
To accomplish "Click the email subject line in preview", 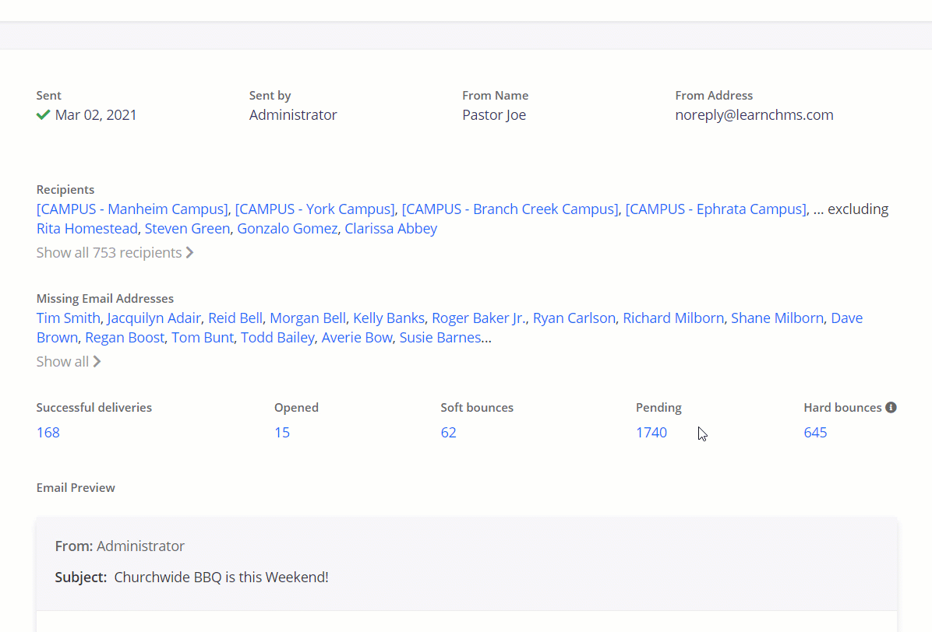I will pos(221,578).
